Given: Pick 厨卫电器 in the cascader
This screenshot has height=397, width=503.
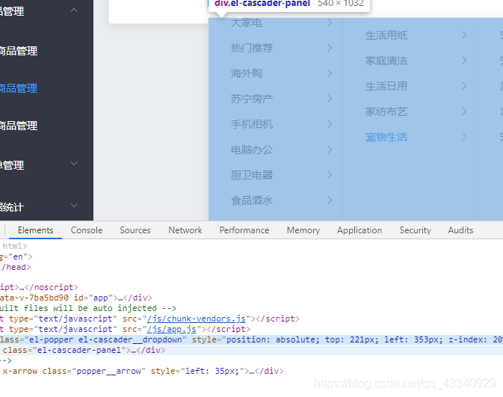Looking at the screenshot, I should pyautogui.click(x=252, y=175).
